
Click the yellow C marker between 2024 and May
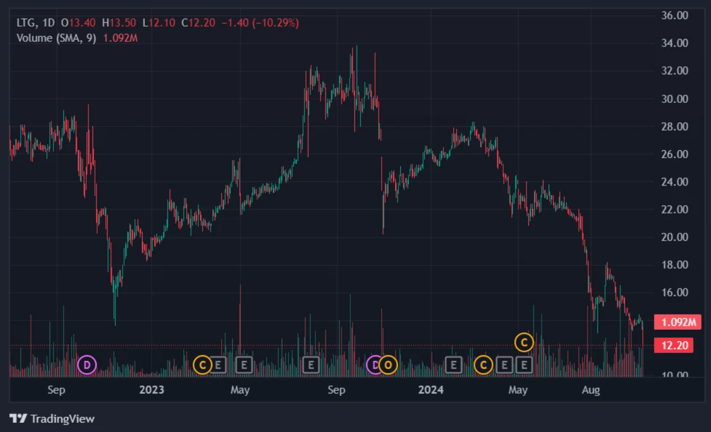pos(484,365)
